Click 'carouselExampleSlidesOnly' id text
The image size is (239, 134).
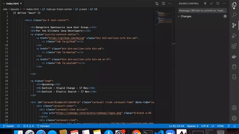tap(61, 102)
